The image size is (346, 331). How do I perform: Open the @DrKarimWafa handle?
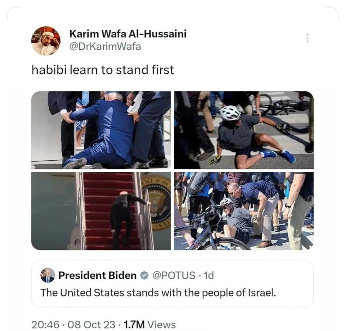point(105,46)
